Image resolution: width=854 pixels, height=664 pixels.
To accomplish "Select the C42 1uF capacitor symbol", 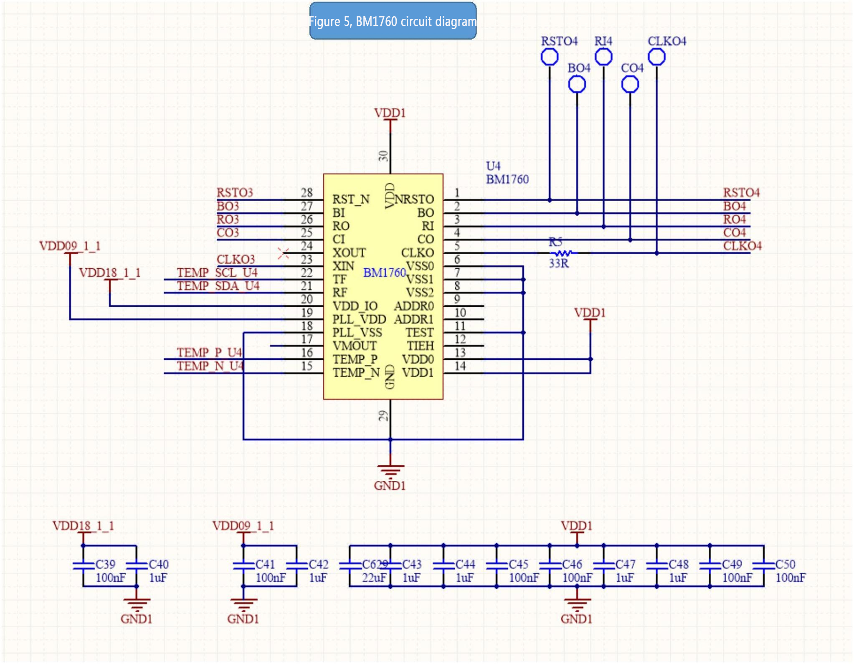I will (296, 566).
